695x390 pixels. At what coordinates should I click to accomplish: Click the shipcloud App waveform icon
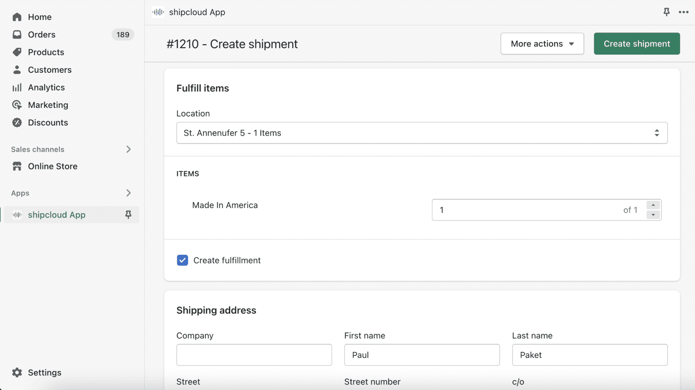17,214
